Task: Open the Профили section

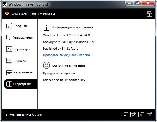Action: coord(20,26)
